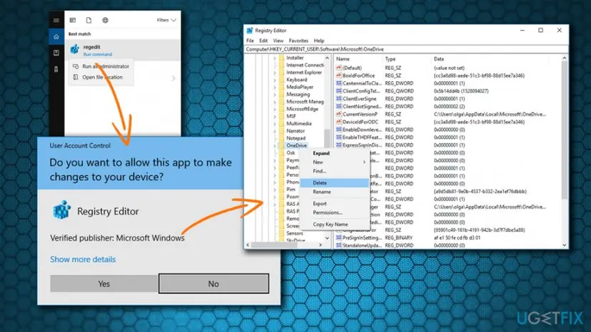The width and height of the screenshot is (591, 332).
Task: Select the PreSignInSetting... binary icon
Action: coord(339,238)
